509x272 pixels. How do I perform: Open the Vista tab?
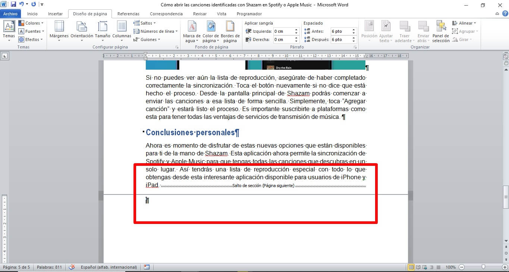click(221, 14)
